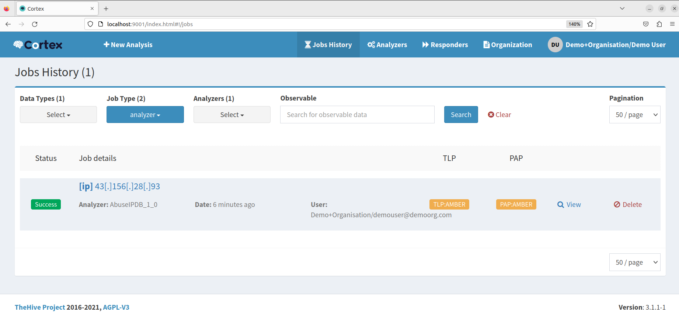This screenshot has width=679, height=320.
Task: Click the Search button
Action: click(461, 115)
